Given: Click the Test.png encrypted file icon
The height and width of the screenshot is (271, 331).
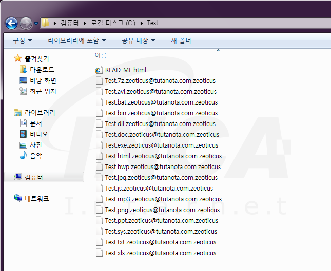Looking at the screenshot, I should pyautogui.click(x=99, y=210).
